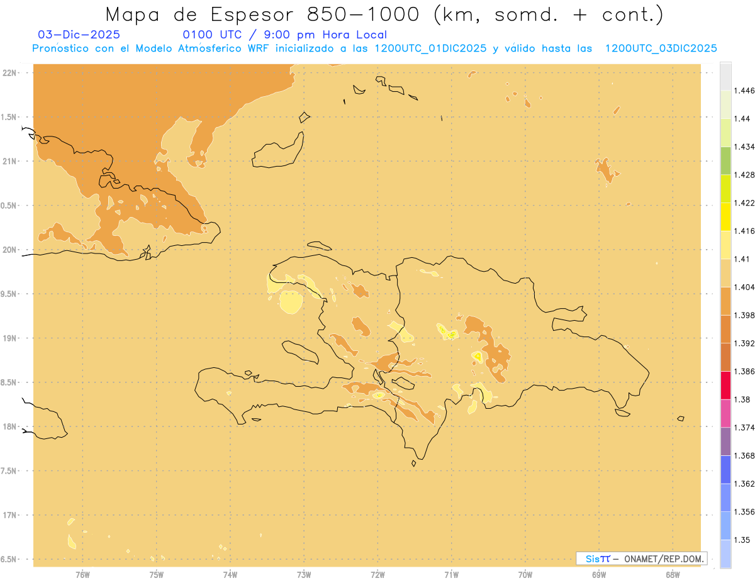Click the '9.5N' latitude label
Image resolution: width=755 pixels, height=583 pixels.
coord(9,294)
